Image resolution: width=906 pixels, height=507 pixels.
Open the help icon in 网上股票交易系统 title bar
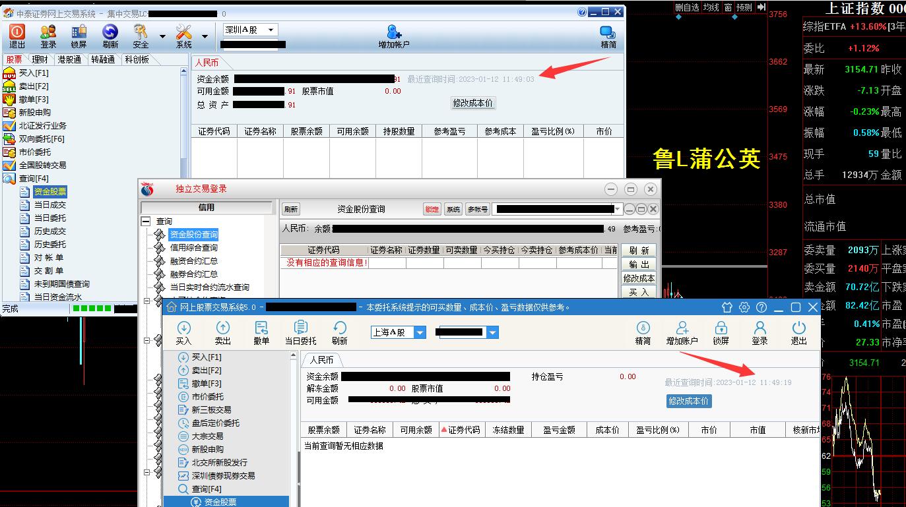(x=761, y=307)
